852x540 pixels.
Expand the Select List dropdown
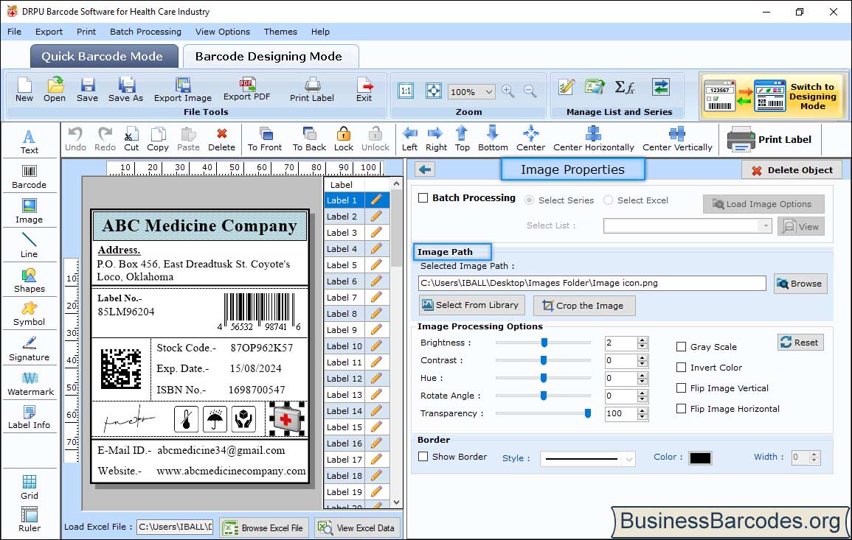(765, 225)
